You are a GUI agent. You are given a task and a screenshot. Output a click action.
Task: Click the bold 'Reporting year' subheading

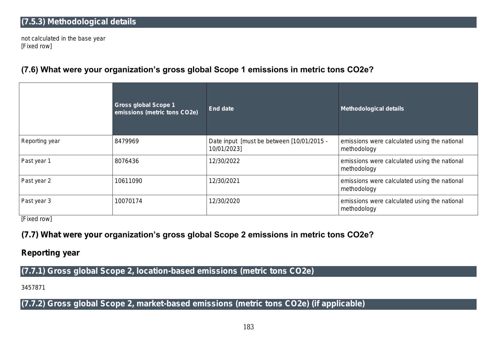click(50, 253)
